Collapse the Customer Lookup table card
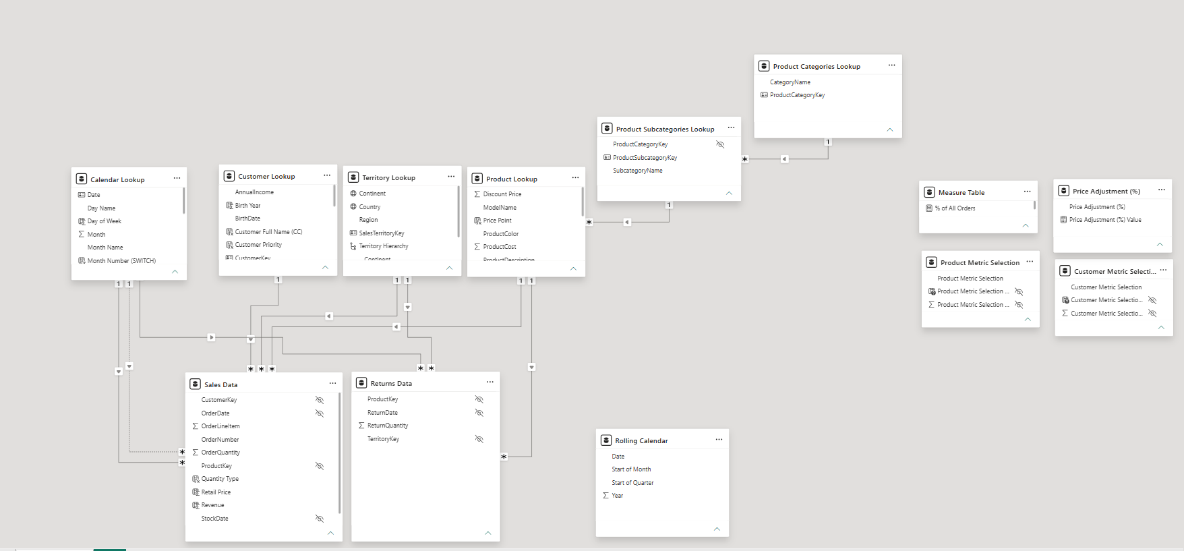Image resolution: width=1184 pixels, height=551 pixels. click(x=325, y=267)
